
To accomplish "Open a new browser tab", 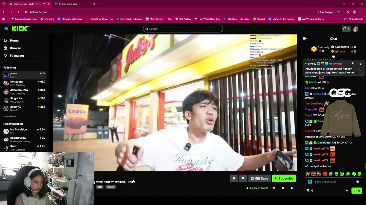I will pos(101,4).
